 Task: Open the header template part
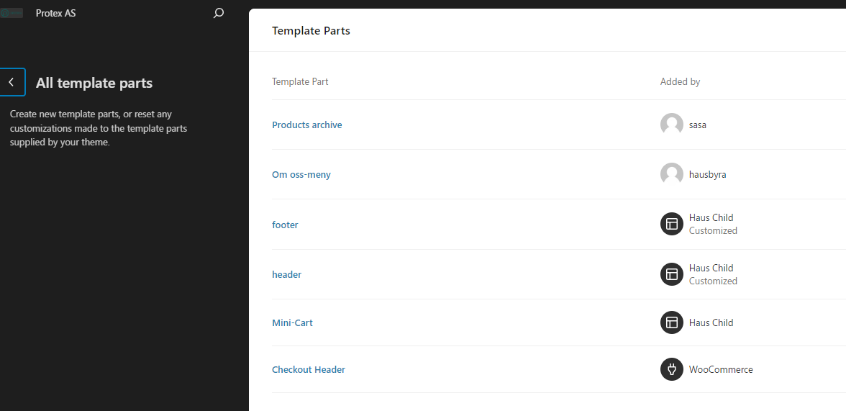coord(286,274)
